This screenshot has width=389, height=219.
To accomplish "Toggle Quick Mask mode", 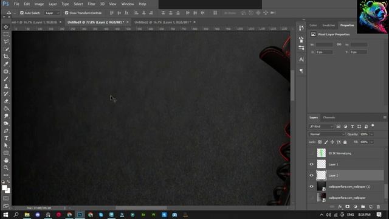I will 6,198.
